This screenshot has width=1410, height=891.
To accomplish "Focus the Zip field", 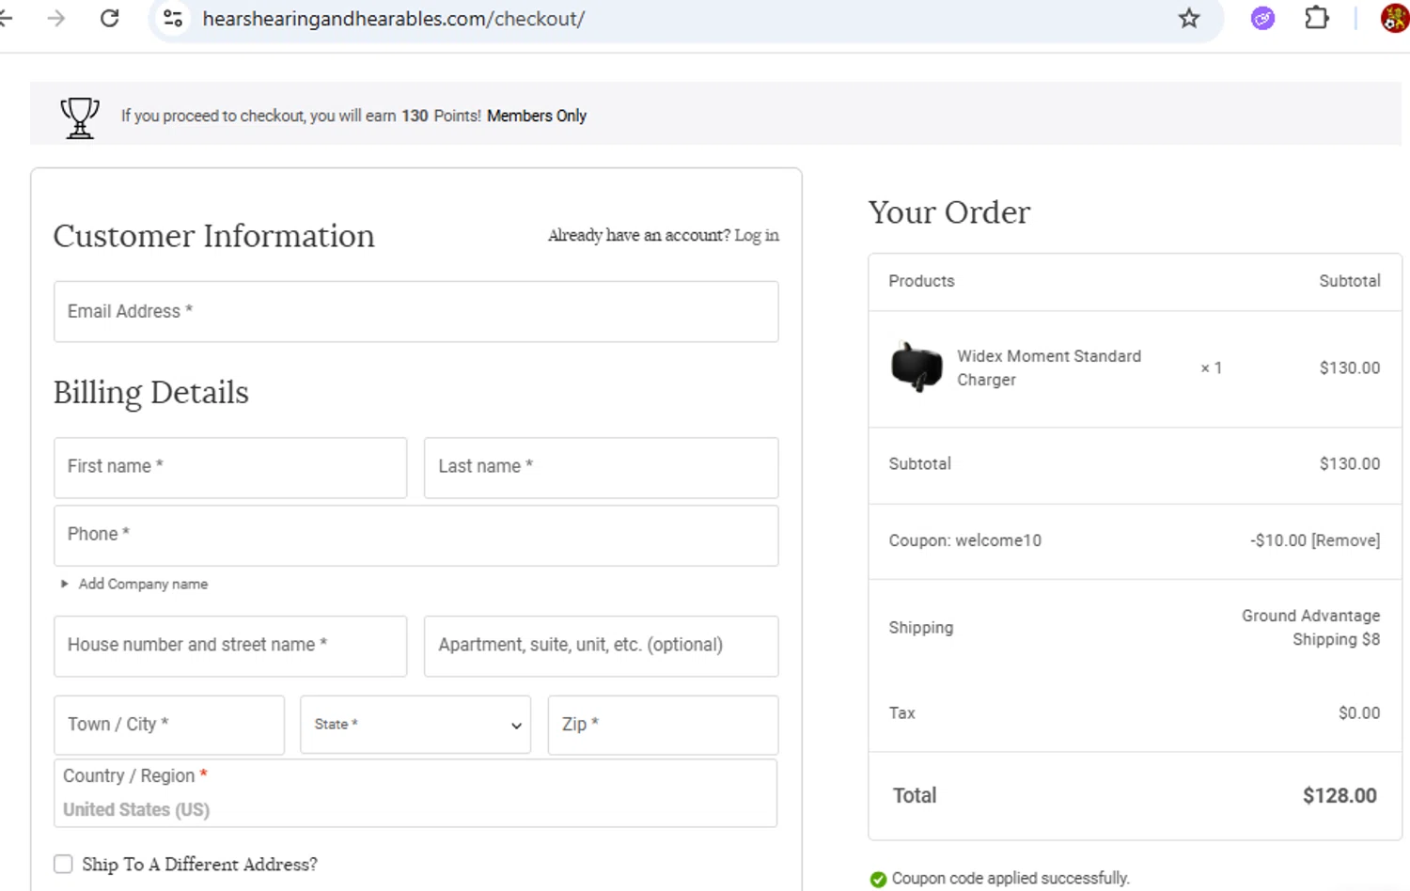I will click(x=663, y=725).
